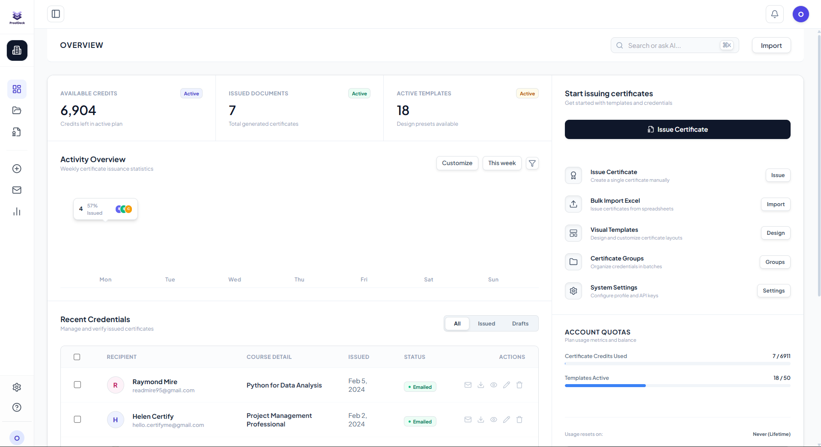
Task: Click the dark documents icon in sidebar
Action: (x=17, y=50)
